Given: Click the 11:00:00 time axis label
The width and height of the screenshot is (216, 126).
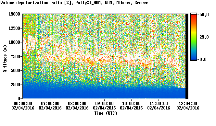Looking at the screenshot, I should (x=159, y=103).
